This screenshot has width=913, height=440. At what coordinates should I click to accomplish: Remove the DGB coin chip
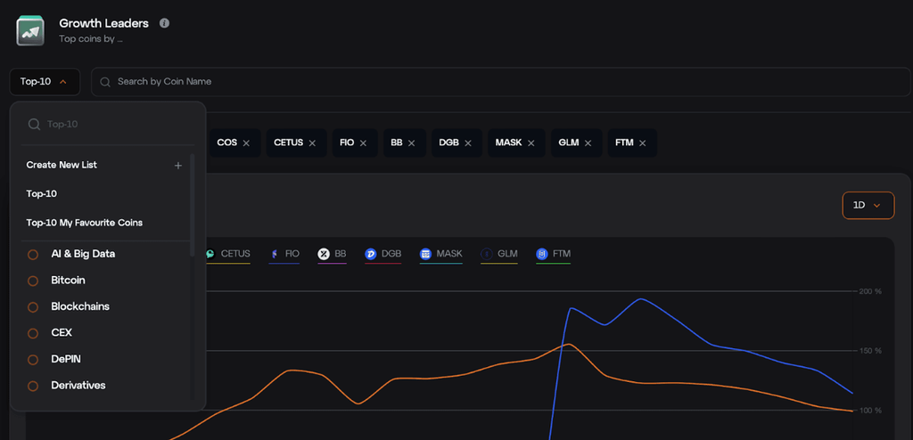coord(468,143)
